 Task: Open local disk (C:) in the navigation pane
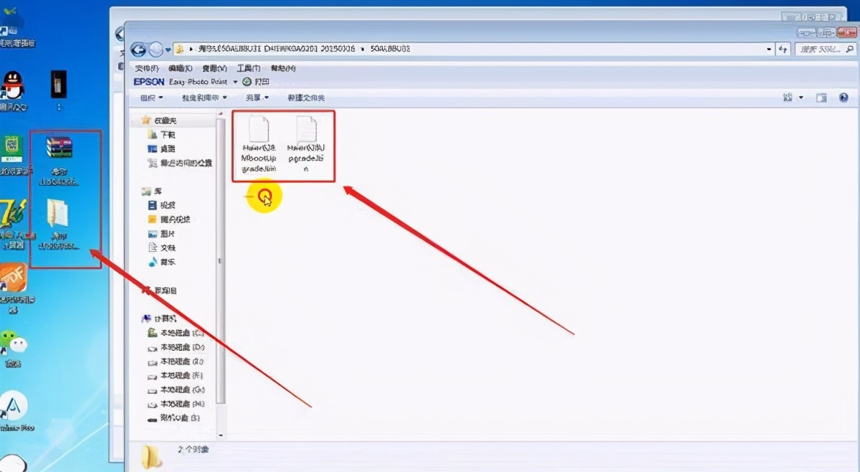[x=176, y=333]
